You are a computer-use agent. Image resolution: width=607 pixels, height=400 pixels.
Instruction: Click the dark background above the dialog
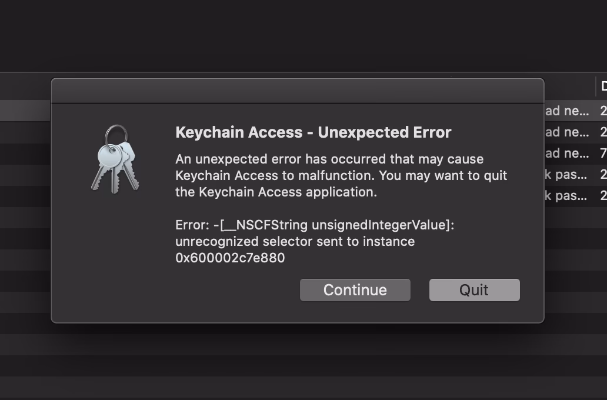[294, 35]
